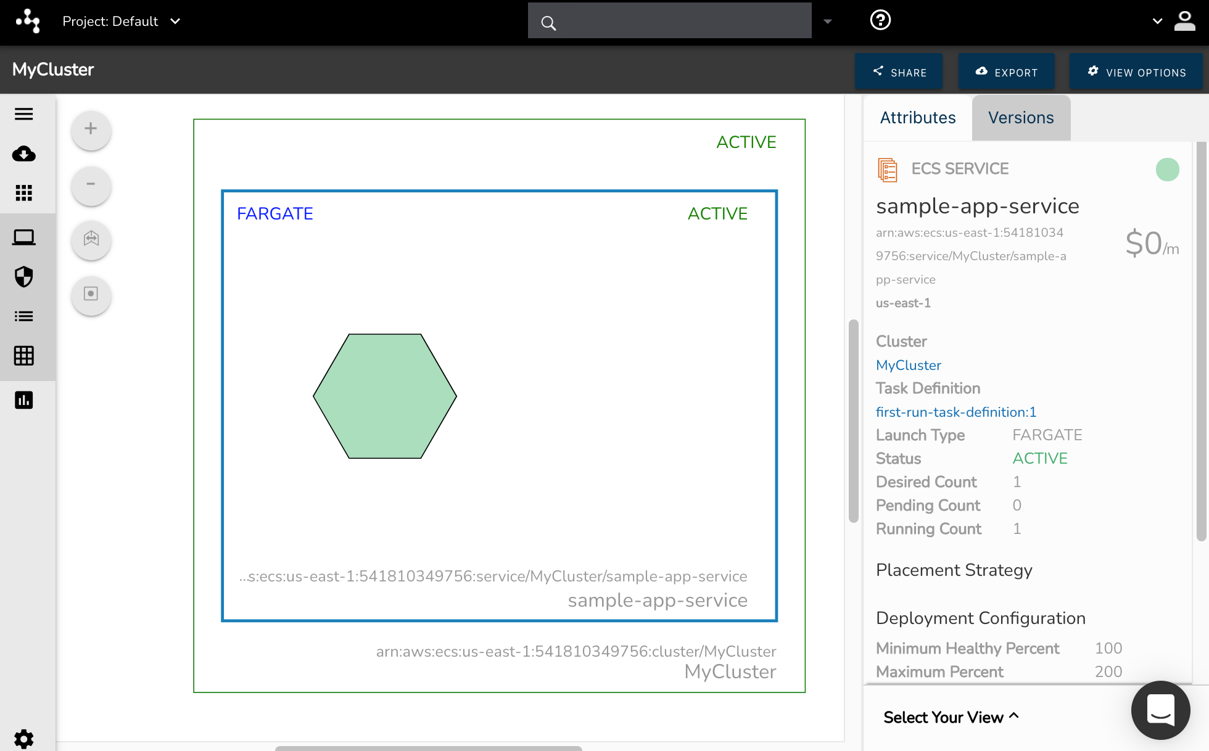
Task: Select the Infrastructure view laptop icon
Action: [x=24, y=237]
